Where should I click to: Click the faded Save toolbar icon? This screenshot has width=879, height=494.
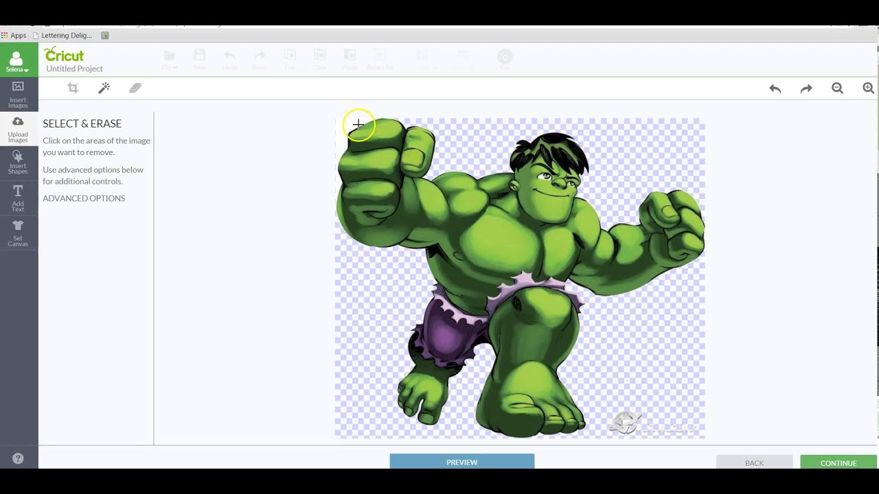coord(199,59)
